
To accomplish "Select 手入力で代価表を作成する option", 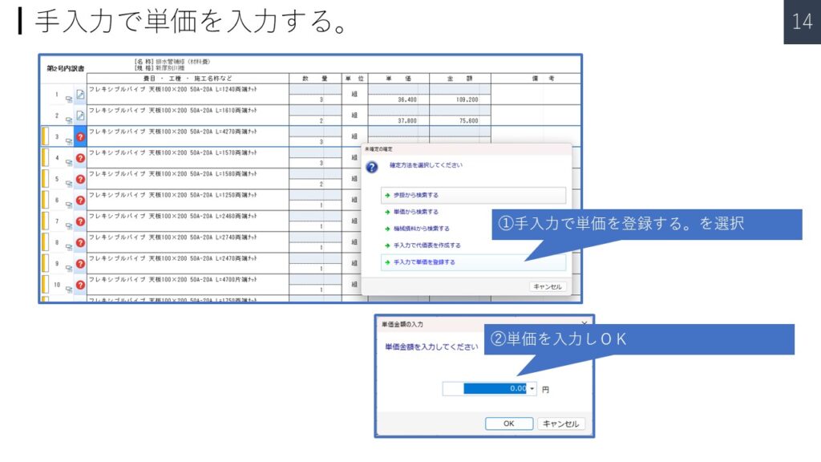I will coord(427,245).
